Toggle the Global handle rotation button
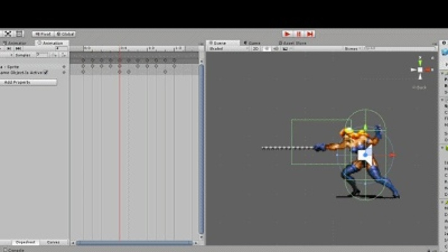This screenshot has height=252, width=448. (x=65, y=34)
